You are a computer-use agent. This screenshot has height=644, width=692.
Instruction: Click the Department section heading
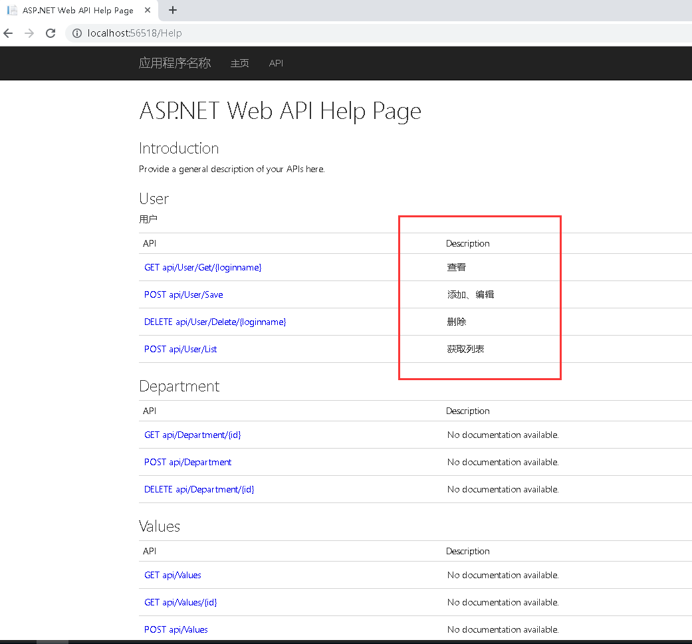179,386
